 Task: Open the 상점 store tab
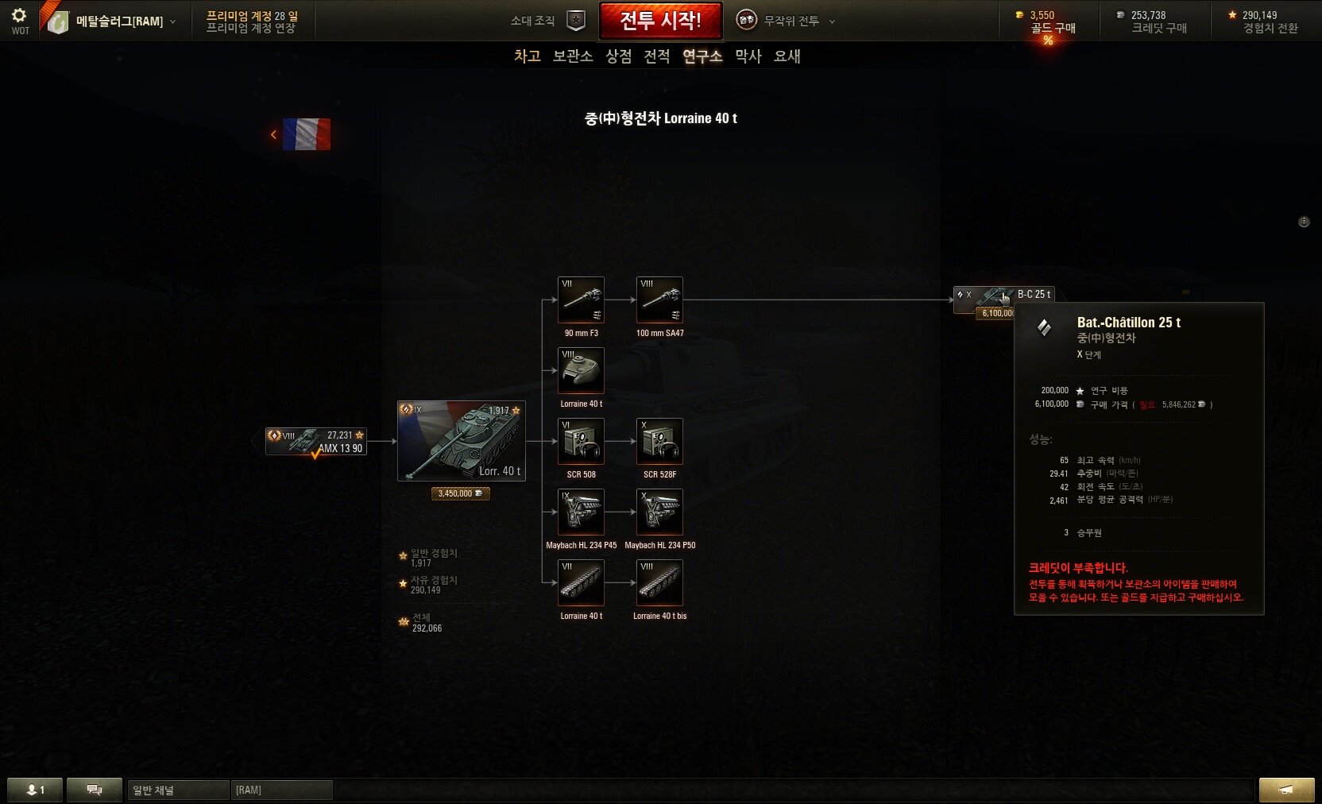point(618,56)
